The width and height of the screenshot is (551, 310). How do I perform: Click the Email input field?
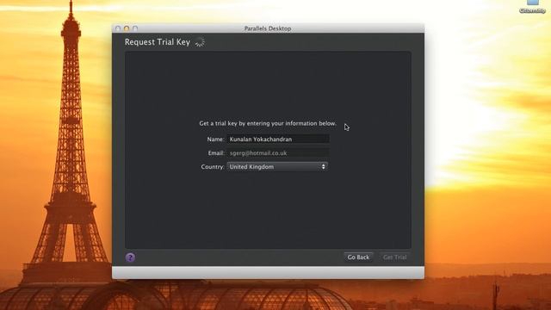278,153
